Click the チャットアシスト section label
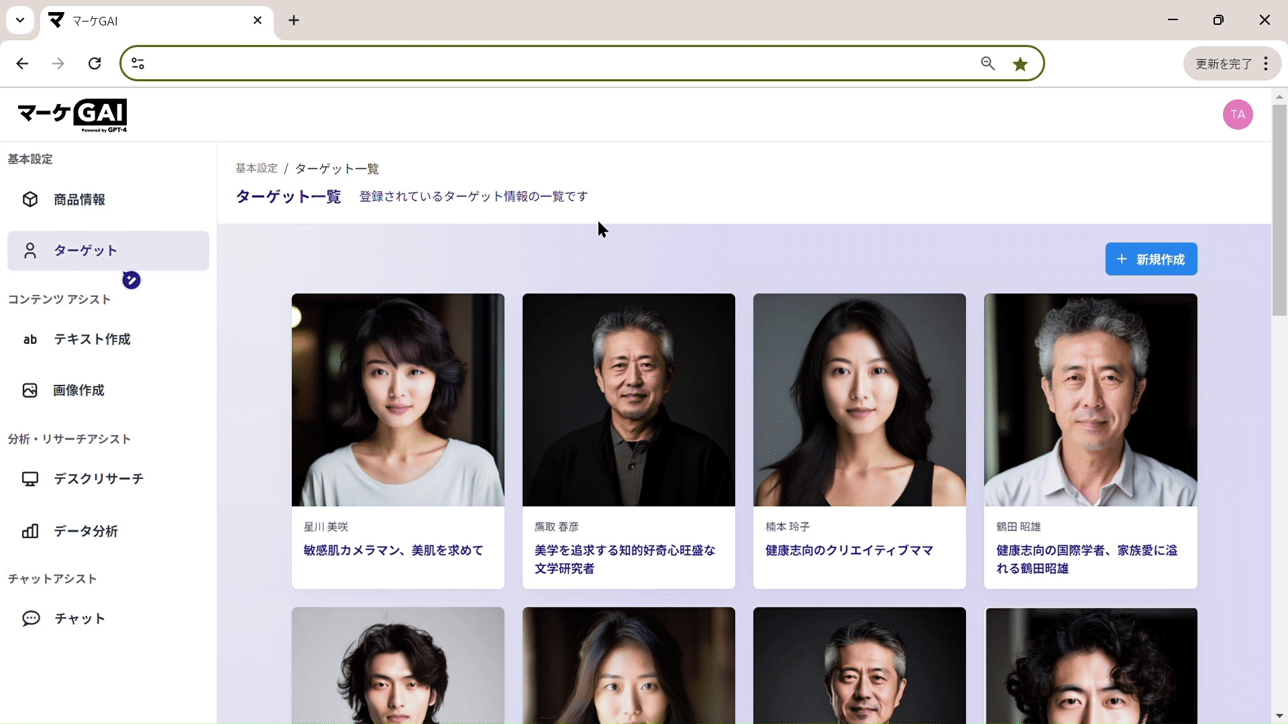The height and width of the screenshot is (724, 1288). click(52, 579)
